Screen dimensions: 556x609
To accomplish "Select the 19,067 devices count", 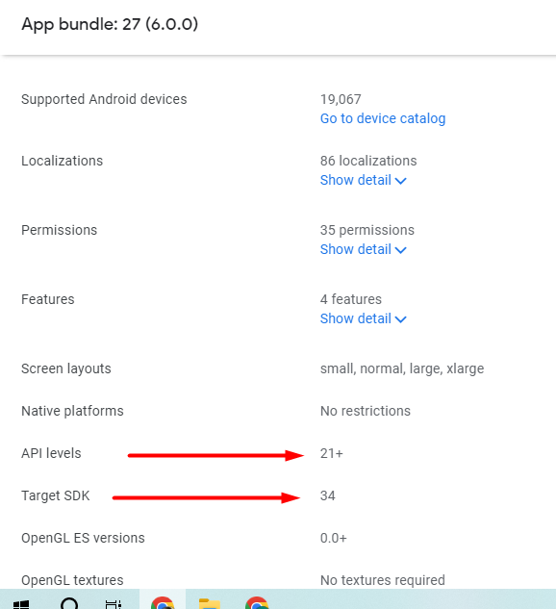I will point(341,99).
